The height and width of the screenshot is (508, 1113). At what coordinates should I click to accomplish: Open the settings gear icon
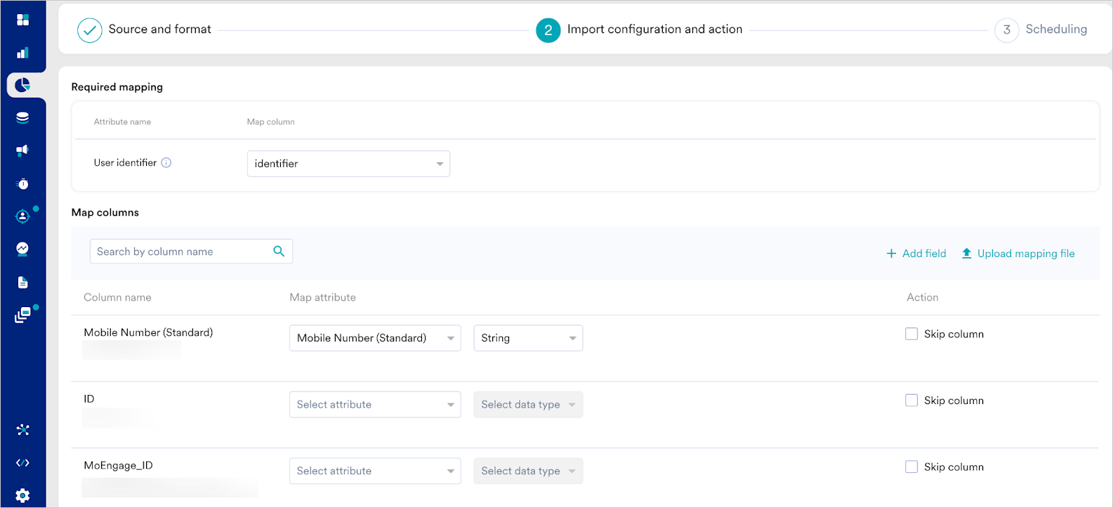coord(22,495)
